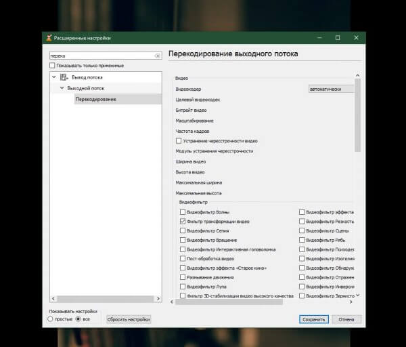
Task: Select the 'все' settings radio button
Action: pos(78,319)
